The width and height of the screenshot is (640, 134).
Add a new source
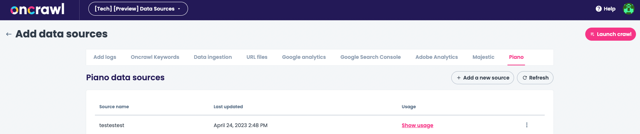(x=483, y=78)
